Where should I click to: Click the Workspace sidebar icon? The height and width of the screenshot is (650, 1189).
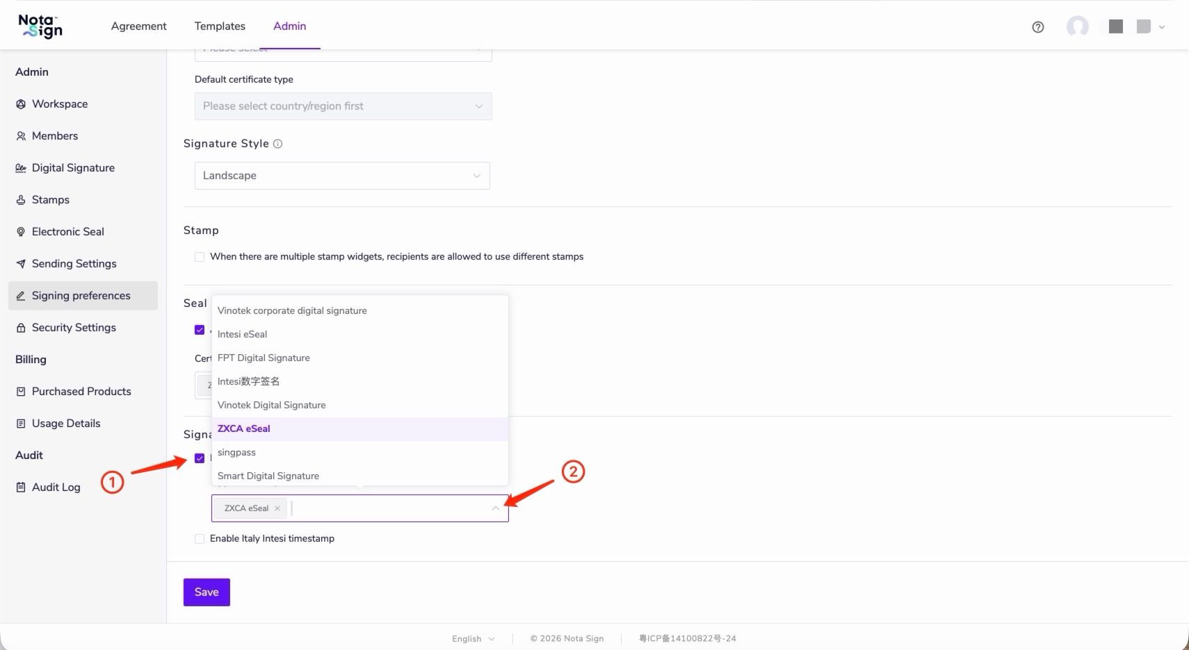(x=21, y=104)
